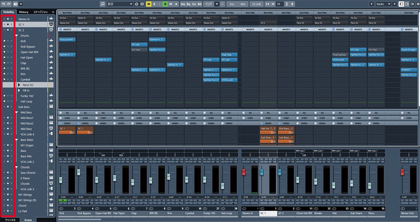Collapse the Drums folder

pyautogui.click(x=16, y=36)
